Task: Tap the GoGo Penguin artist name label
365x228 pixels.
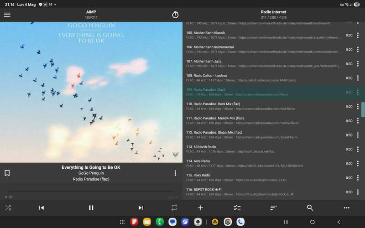Action: tap(91, 173)
